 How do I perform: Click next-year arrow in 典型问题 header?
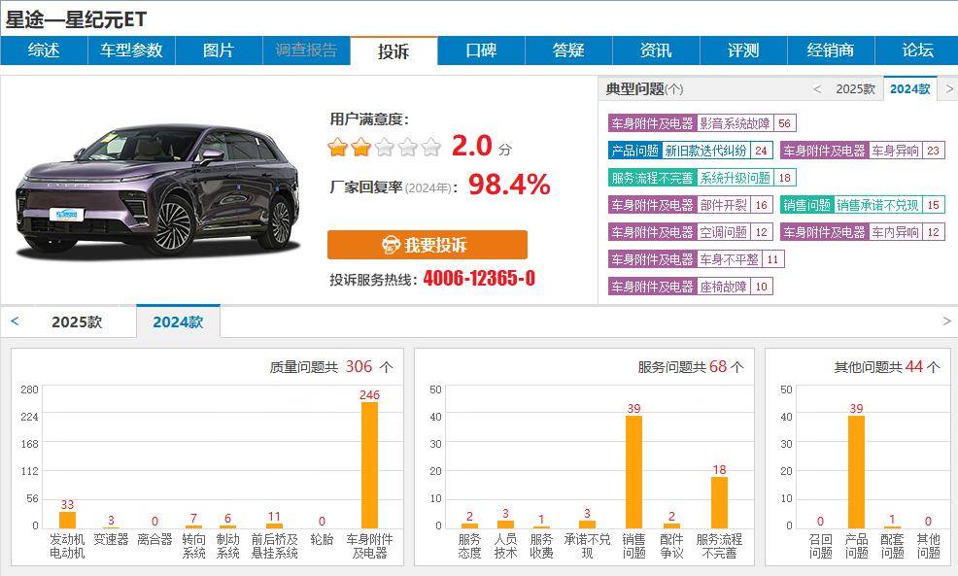click(949, 89)
